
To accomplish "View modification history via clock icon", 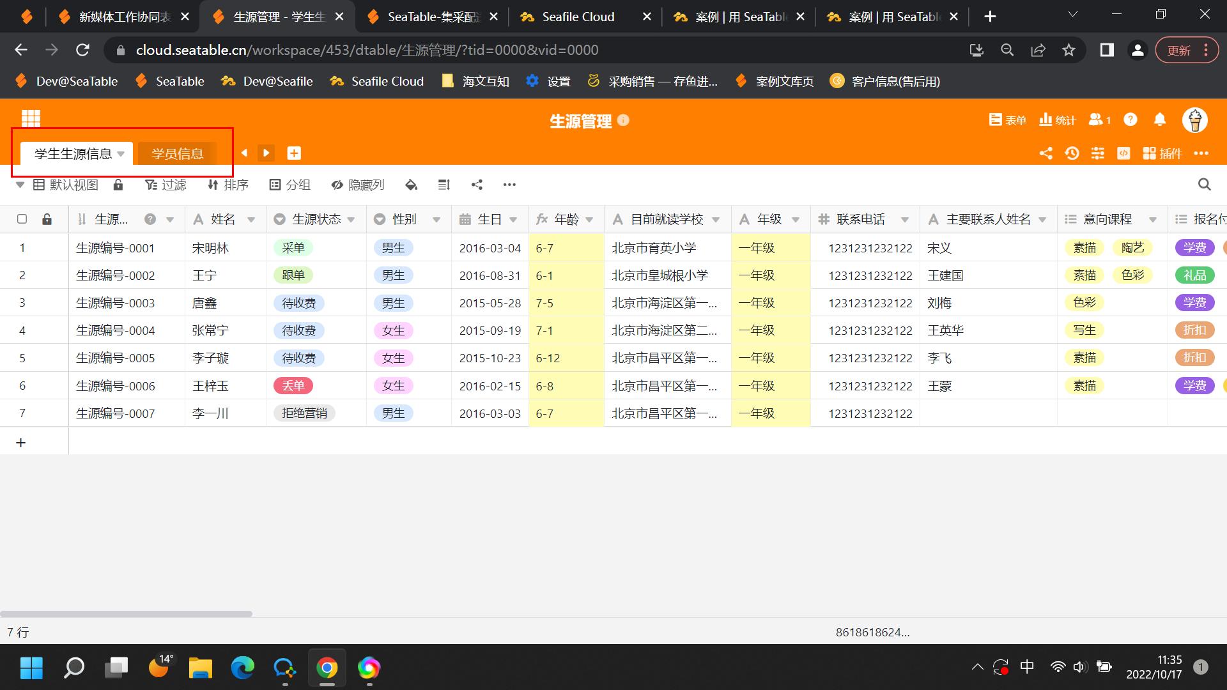I will point(1072,153).
